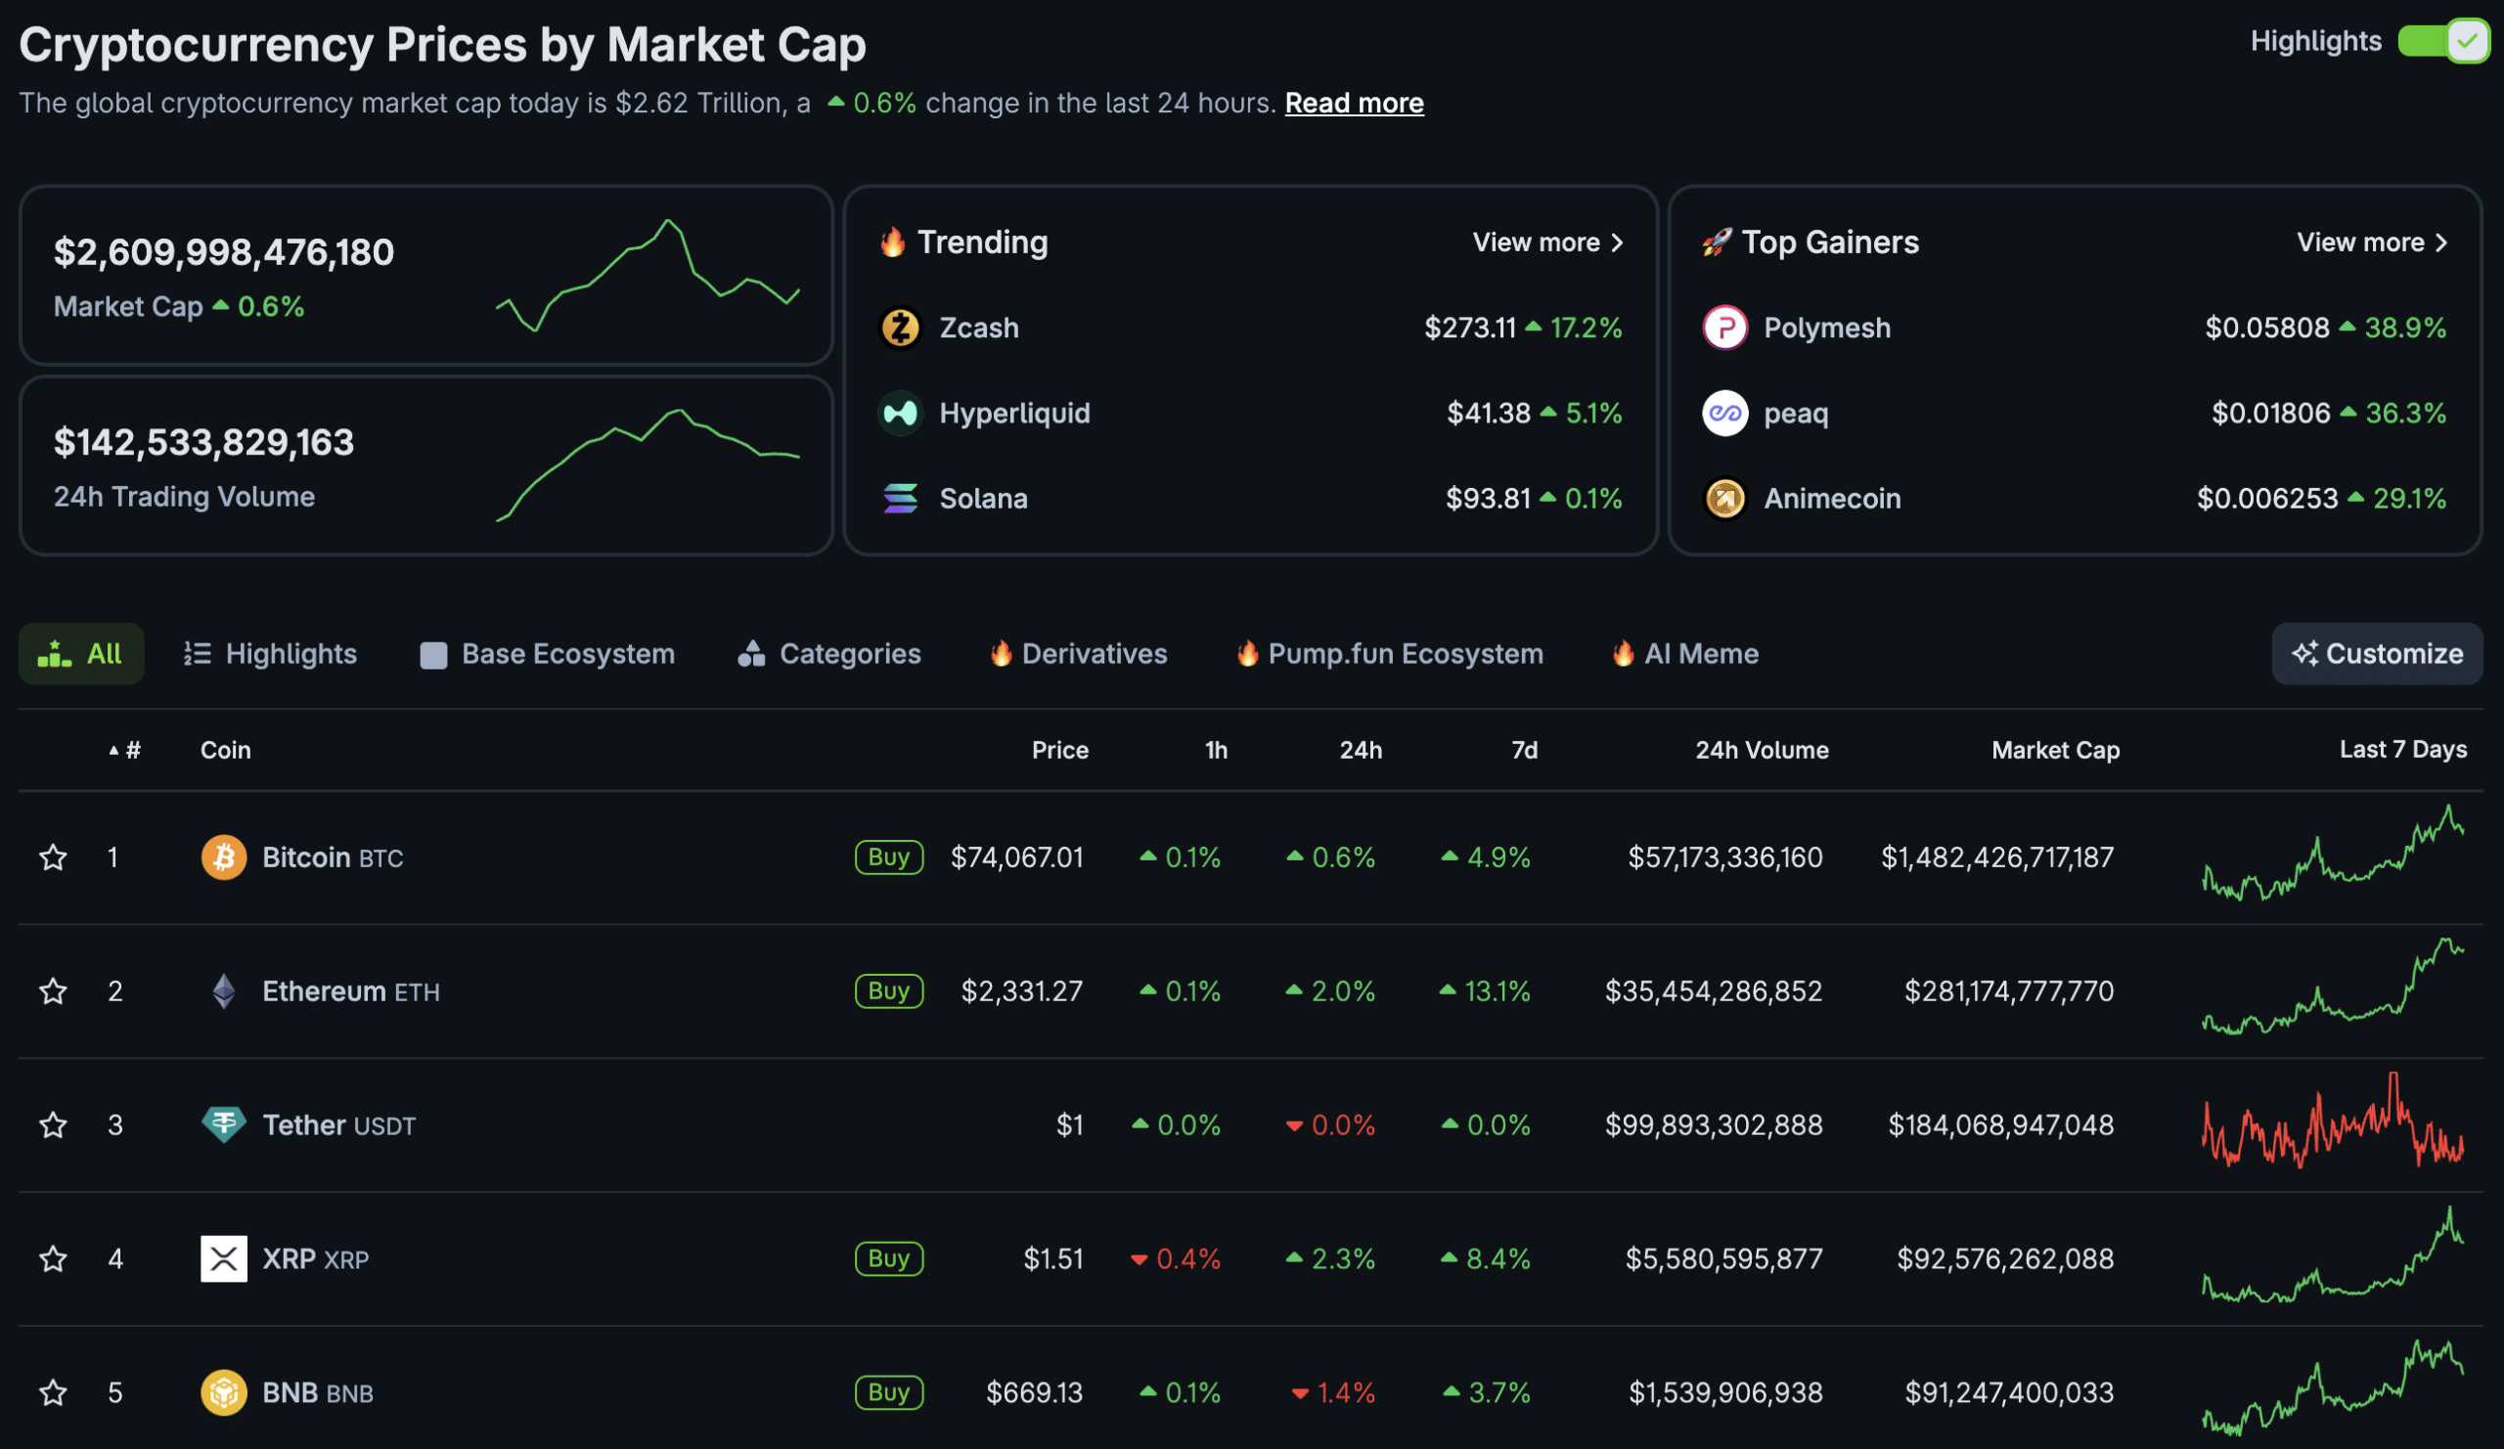Open the Categories tab
This screenshot has height=1449, width=2504.
pyautogui.click(x=829, y=653)
